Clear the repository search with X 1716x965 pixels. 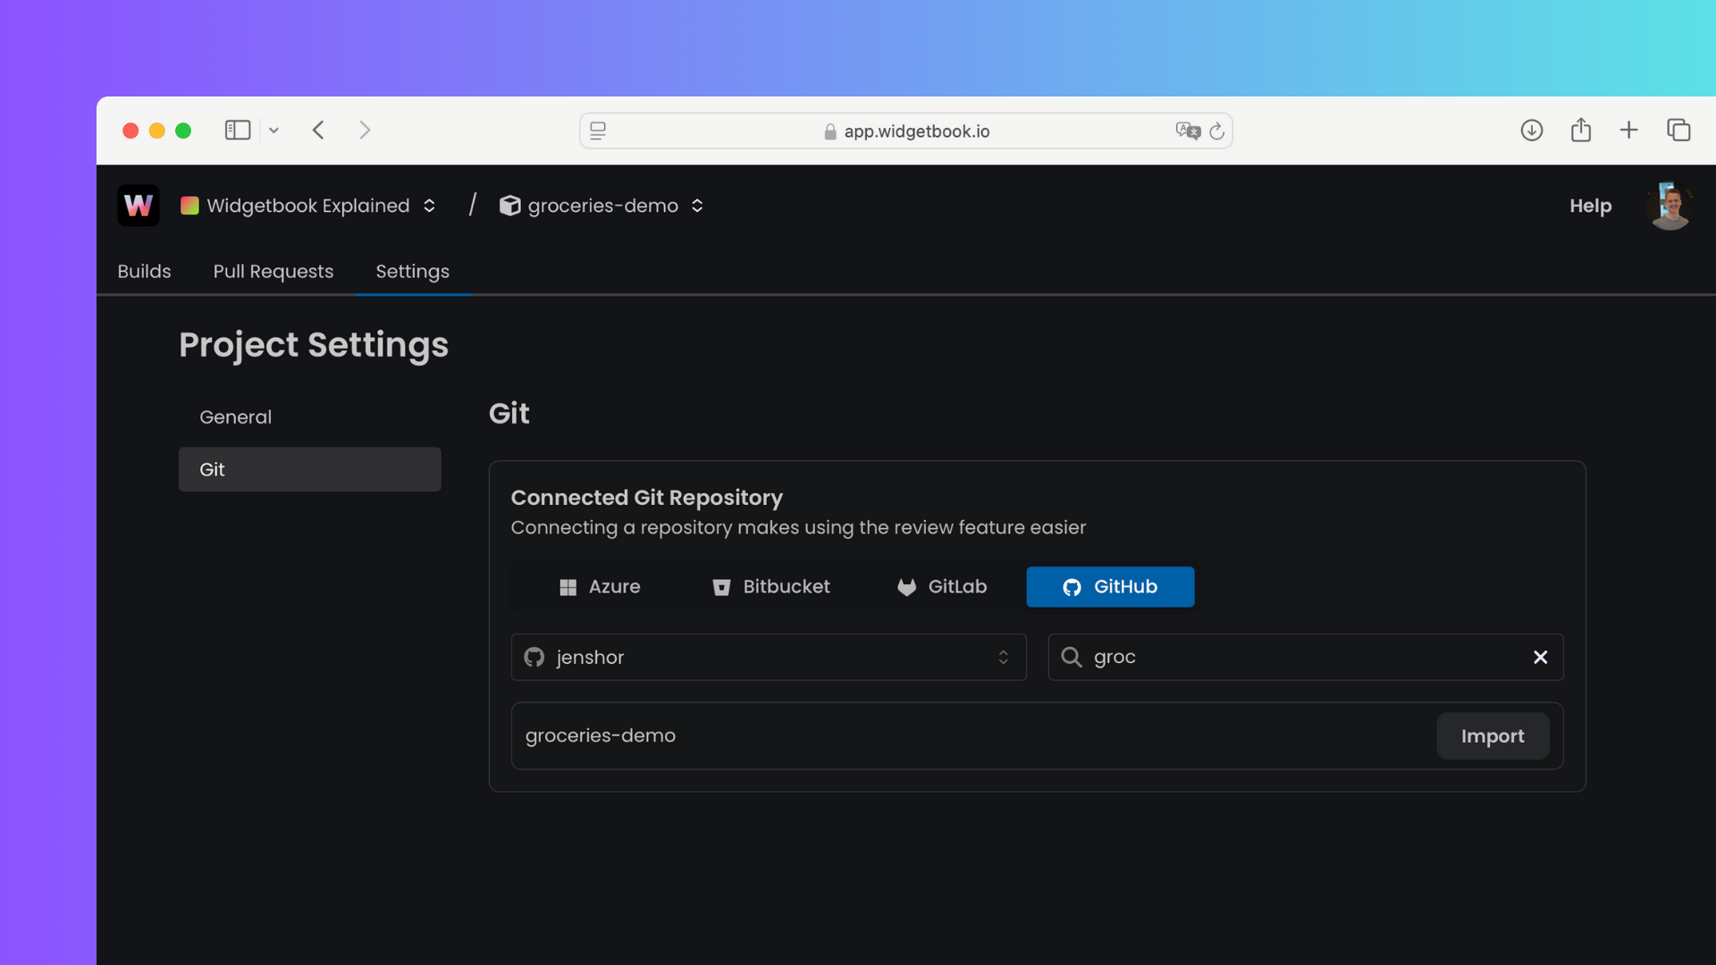pos(1540,658)
